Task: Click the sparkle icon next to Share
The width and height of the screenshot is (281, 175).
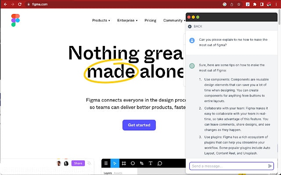Action: tap(89, 163)
